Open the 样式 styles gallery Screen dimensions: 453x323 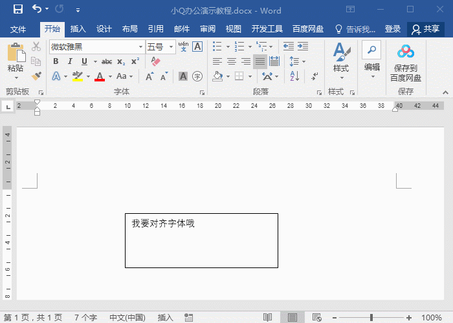(x=341, y=61)
